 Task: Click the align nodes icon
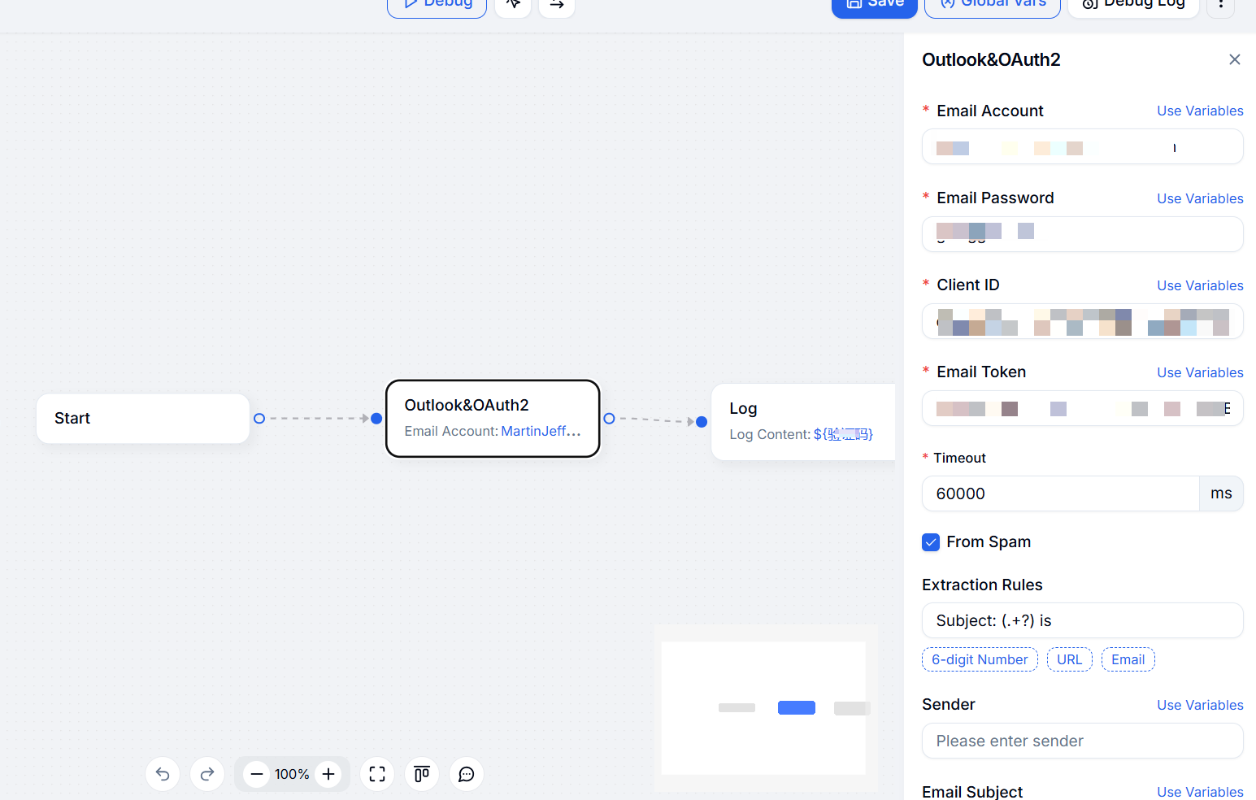(422, 774)
